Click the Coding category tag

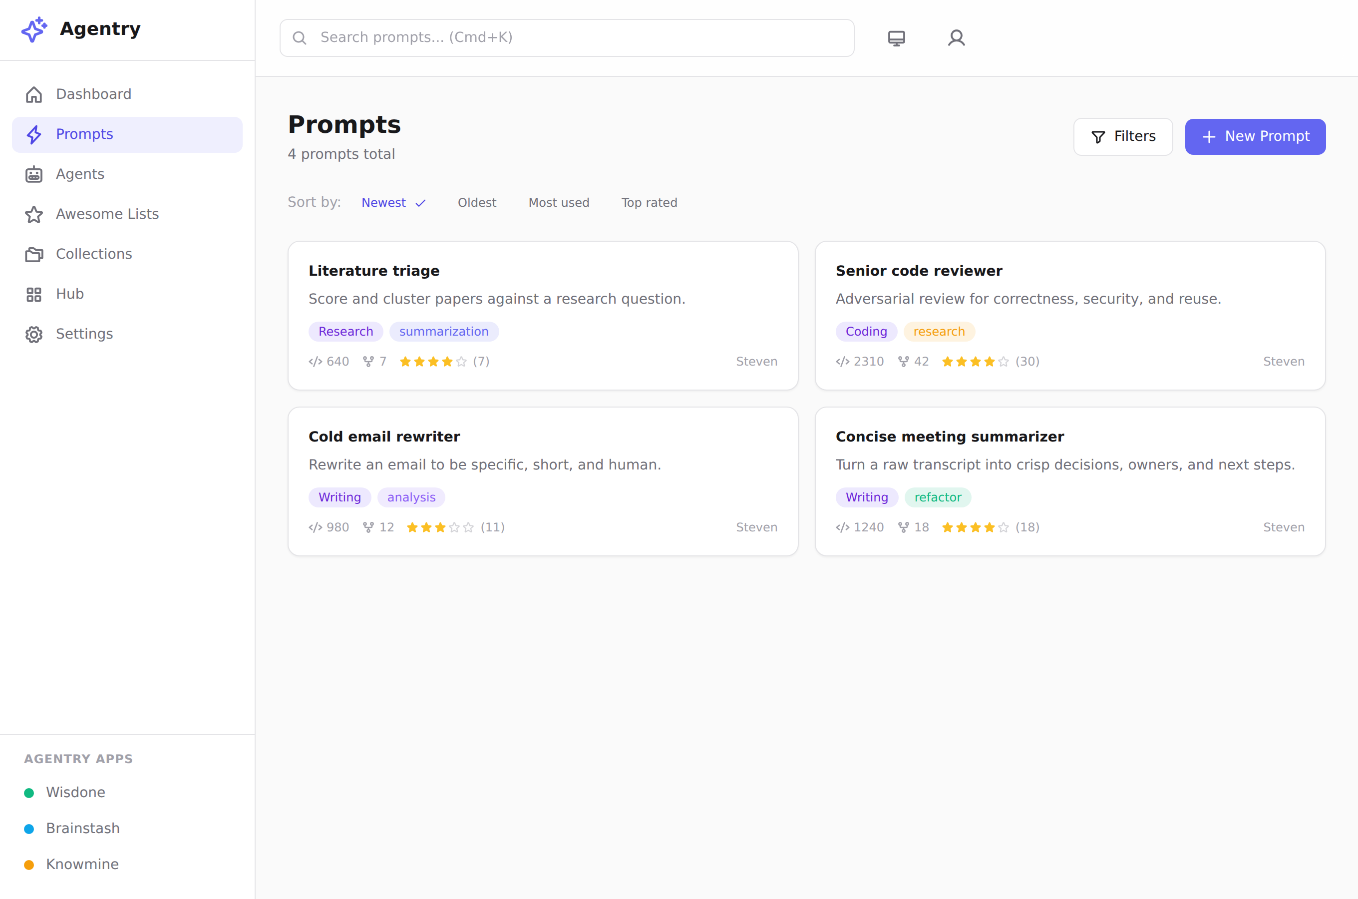point(866,332)
